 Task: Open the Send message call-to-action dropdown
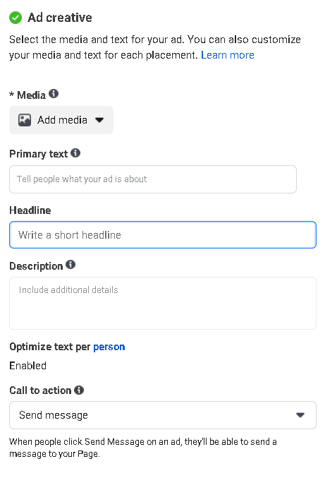click(163, 415)
